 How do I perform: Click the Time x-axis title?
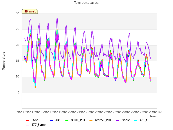point(153,116)
